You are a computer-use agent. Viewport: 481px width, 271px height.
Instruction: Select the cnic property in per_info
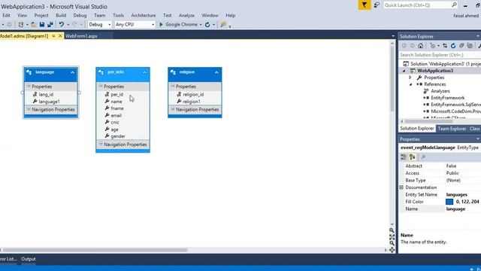point(115,122)
